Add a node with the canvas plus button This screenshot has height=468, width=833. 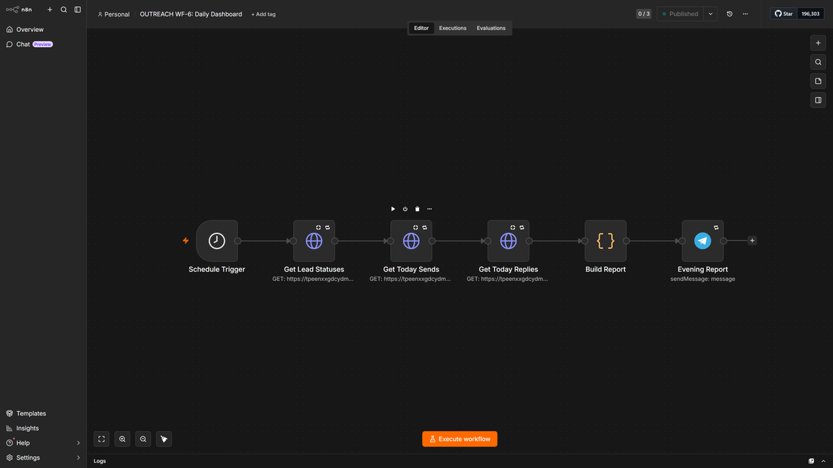pyautogui.click(x=818, y=43)
